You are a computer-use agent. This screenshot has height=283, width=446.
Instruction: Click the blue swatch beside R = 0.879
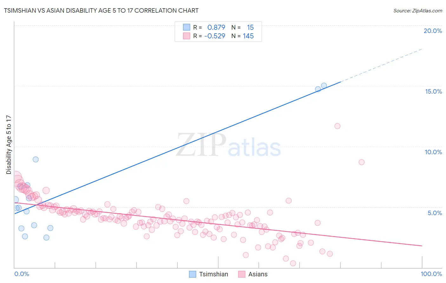tap(187, 27)
